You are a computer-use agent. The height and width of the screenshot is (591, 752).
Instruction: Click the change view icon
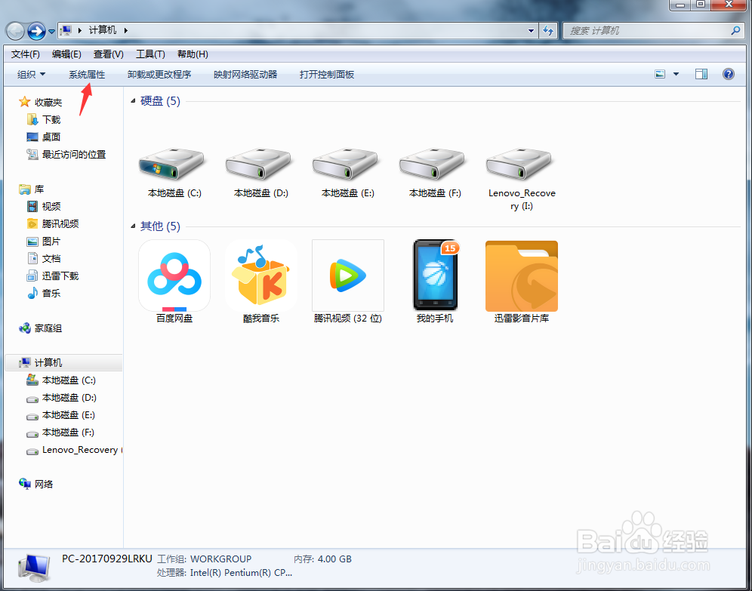[660, 74]
